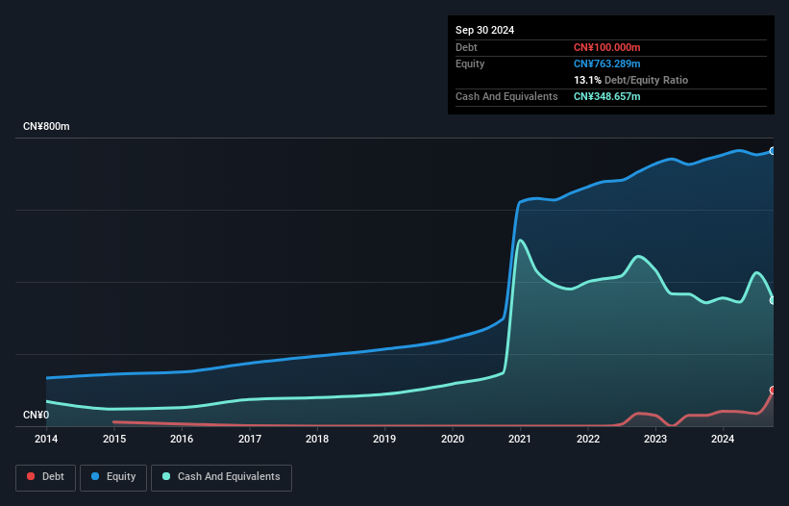Select the 2018 x-axis label

(x=317, y=439)
